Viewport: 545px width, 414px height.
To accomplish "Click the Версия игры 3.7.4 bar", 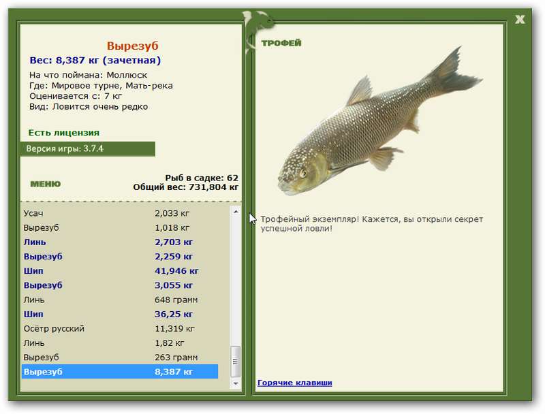I will point(88,149).
